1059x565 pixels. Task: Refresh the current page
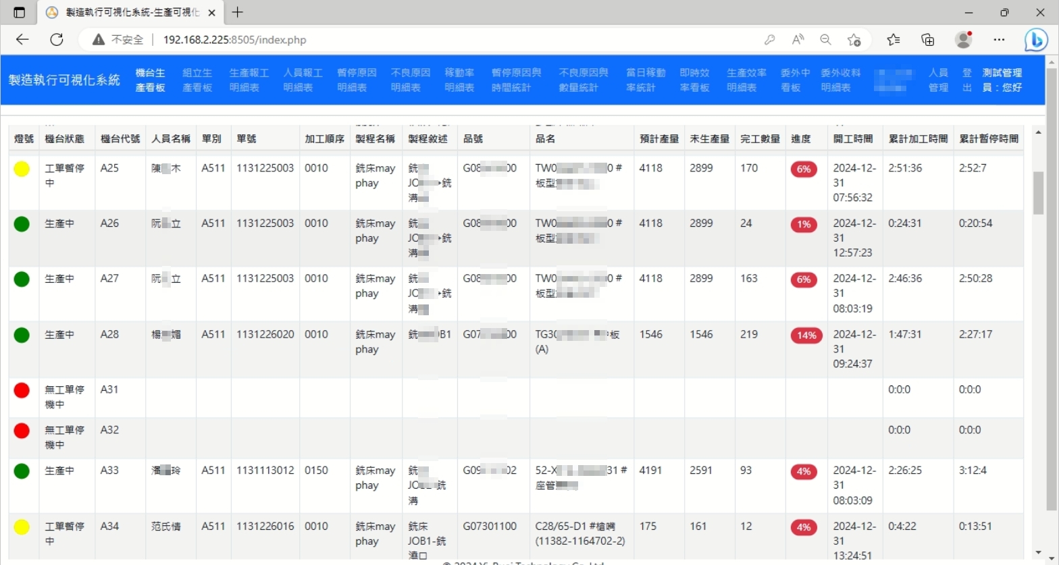click(x=57, y=40)
